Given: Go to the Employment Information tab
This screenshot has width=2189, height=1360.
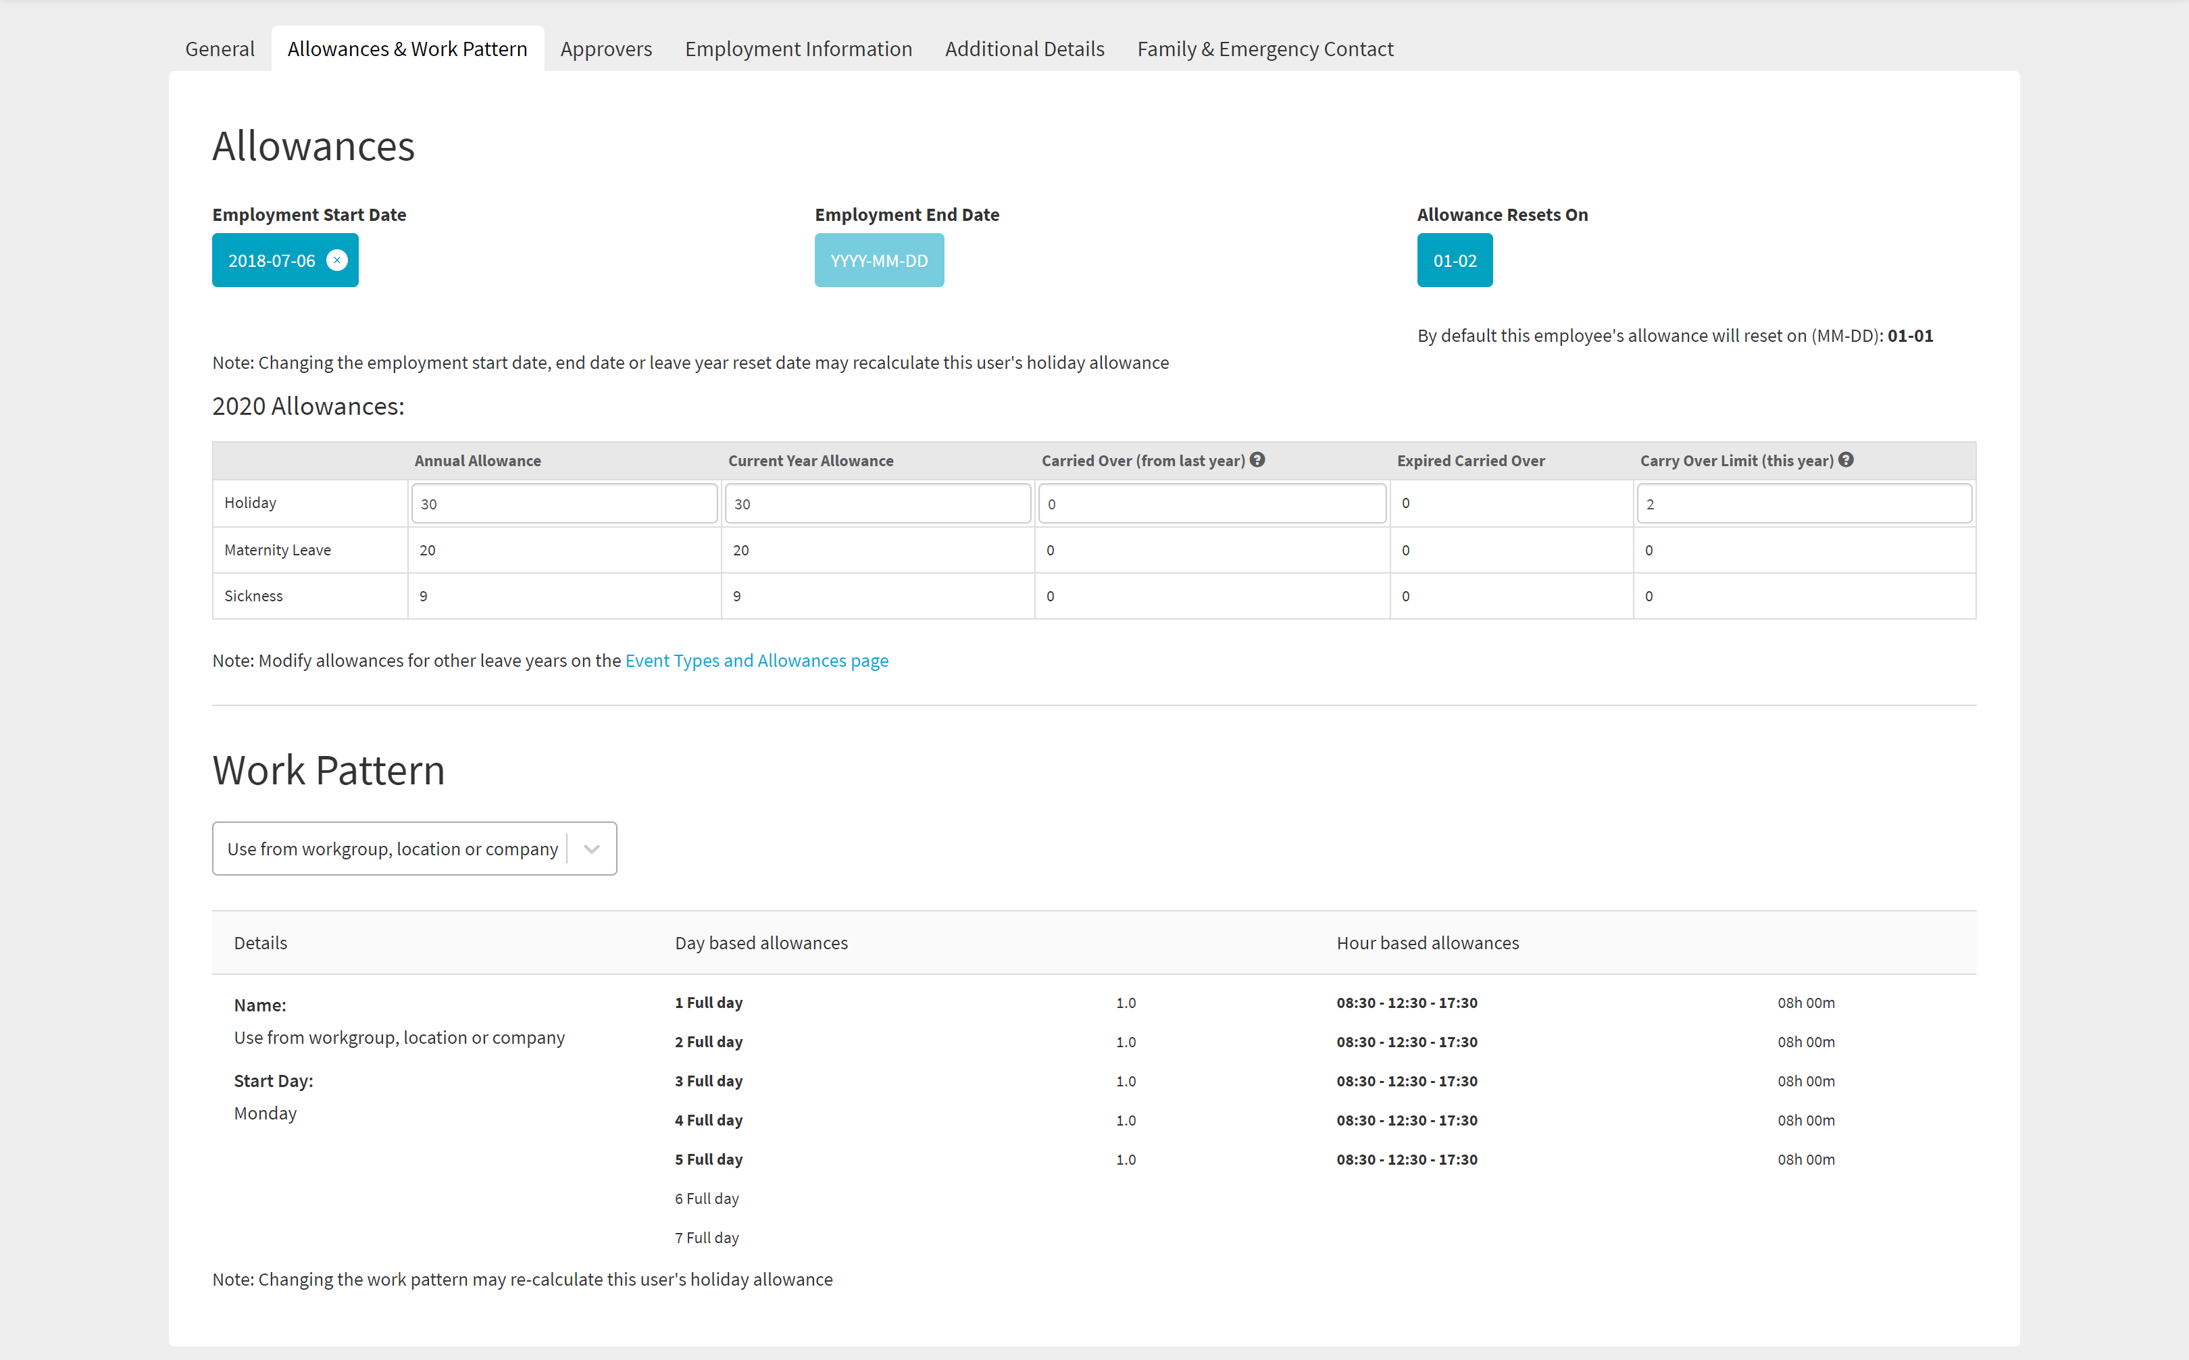Looking at the screenshot, I should click(x=799, y=49).
